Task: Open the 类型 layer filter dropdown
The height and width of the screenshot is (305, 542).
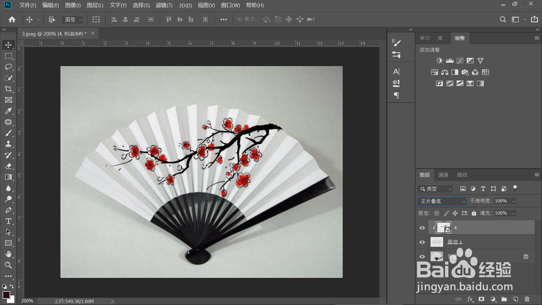Action: [435, 189]
